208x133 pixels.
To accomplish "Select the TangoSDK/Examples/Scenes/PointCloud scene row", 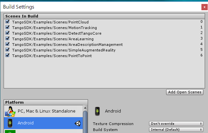I will pyautogui.click(x=104, y=22).
